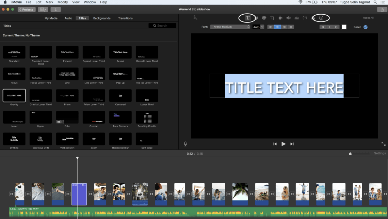
Task: Switch to the My Media tab
Action: [51, 18]
